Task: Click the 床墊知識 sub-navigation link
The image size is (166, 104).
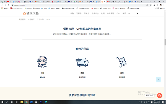Action: click(40, 19)
